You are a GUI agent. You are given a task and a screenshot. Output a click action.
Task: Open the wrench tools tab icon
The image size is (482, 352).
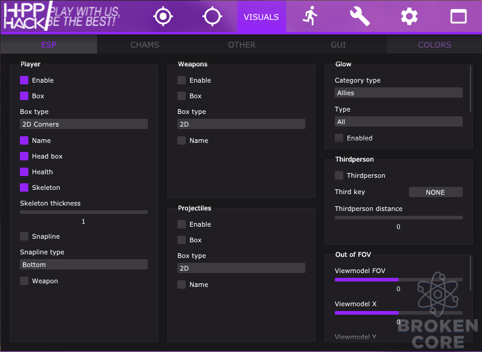coord(360,16)
